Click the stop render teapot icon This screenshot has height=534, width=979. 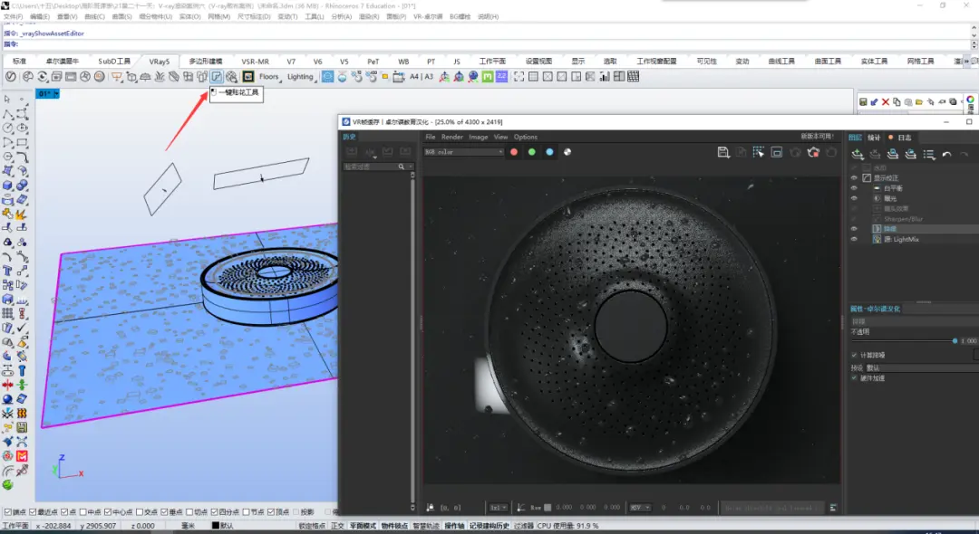(x=813, y=152)
